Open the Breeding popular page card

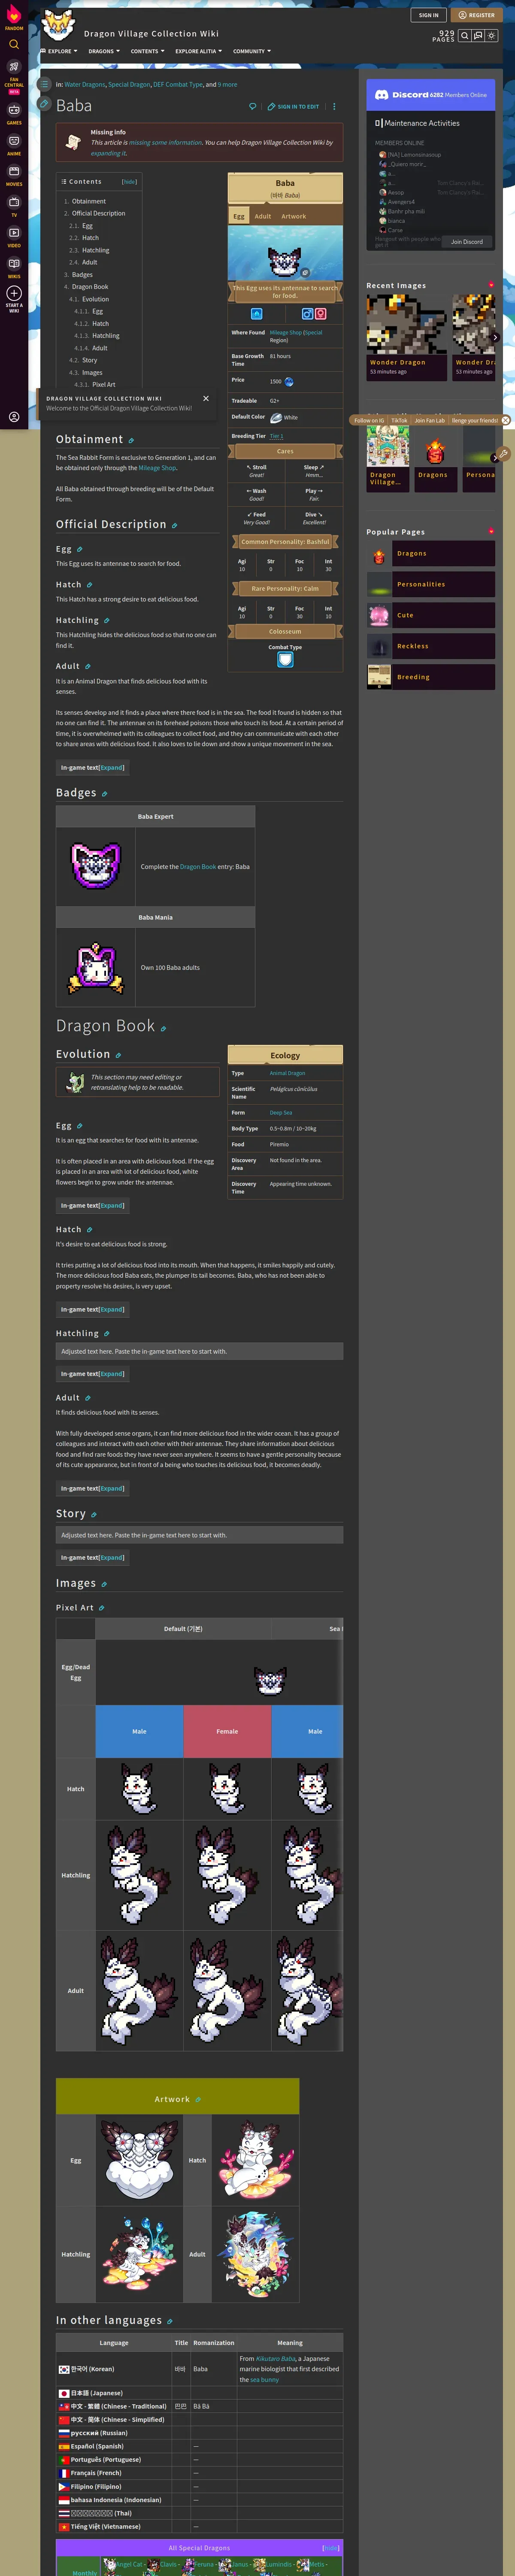coord(431,677)
